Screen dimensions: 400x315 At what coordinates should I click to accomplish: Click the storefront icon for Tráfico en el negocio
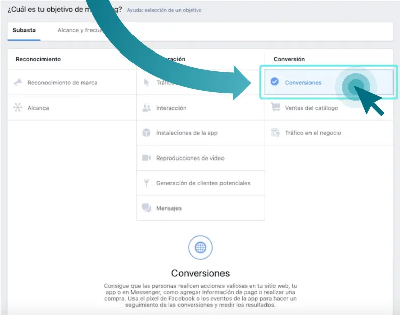click(x=275, y=132)
